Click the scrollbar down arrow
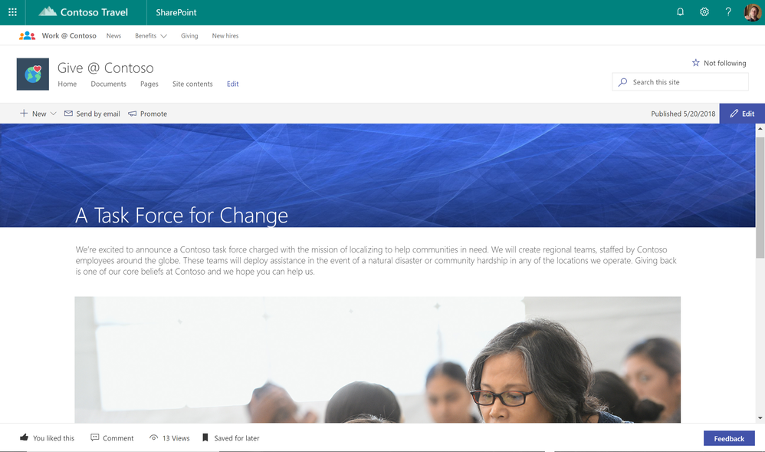The width and height of the screenshot is (765, 452). 760,418
